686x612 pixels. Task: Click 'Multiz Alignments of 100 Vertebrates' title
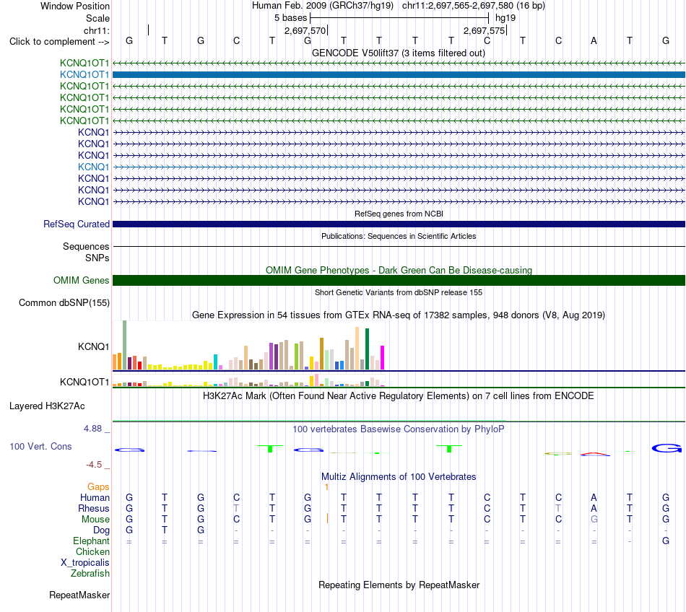[399, 477]
